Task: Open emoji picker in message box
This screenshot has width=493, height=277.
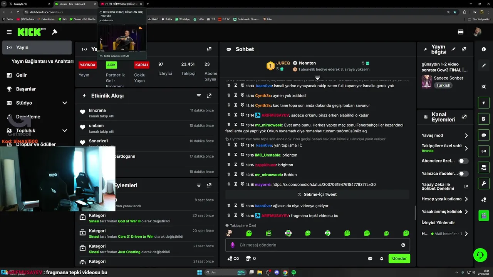Action: pyautogui.click(x=403, y=245)
